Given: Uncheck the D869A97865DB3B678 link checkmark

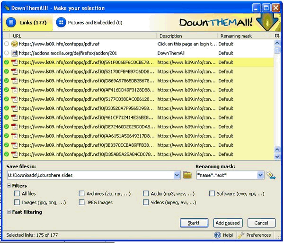Looking at the screenshot, I should pos(7,81).
